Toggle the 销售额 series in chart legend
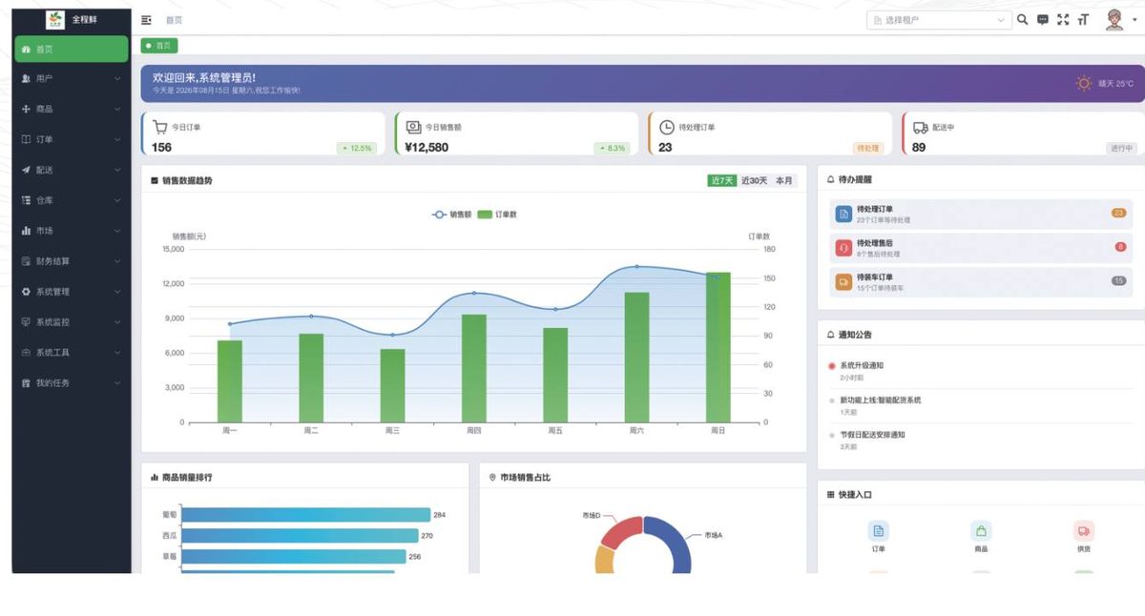The height and width of the screenshot is (616, 1145). point(452,215)
